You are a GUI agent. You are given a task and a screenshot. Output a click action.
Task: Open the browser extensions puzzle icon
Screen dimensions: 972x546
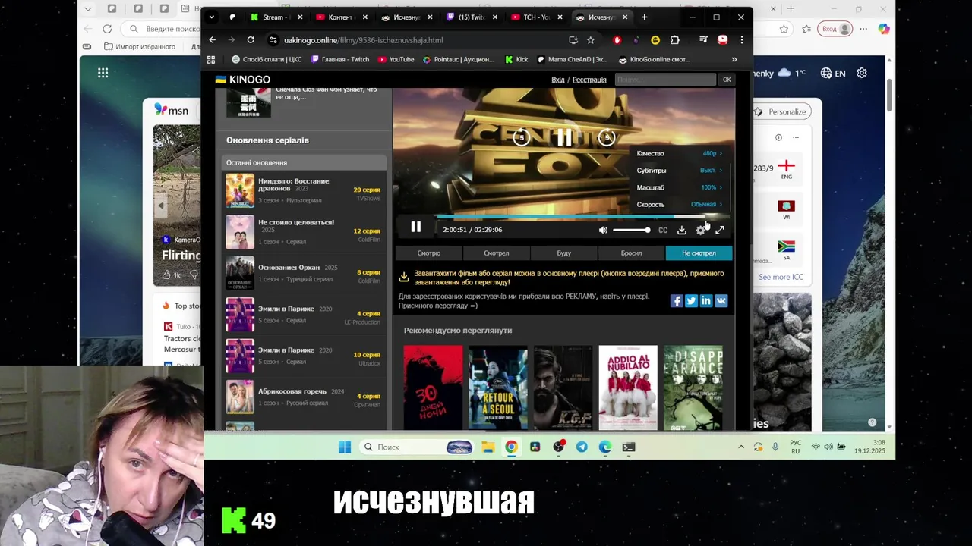tap(674, 40)
